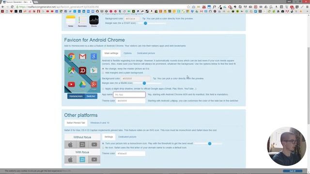
Task: Enable the slight drop shadow checkbox
Action: click(103, 89)
